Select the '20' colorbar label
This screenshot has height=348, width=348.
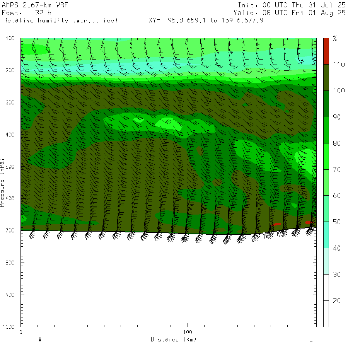pyautogui.click(x=337, y=301)
